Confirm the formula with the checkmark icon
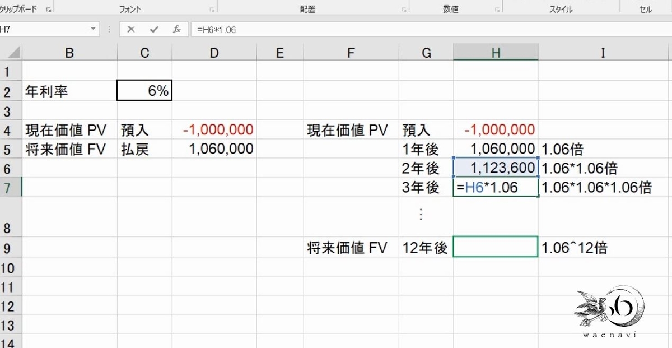This screenshot has width=672, height=348. (x=154, y=29)
